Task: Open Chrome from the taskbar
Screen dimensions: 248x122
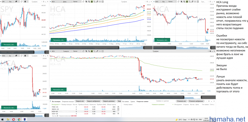Action: coord(19,120)
